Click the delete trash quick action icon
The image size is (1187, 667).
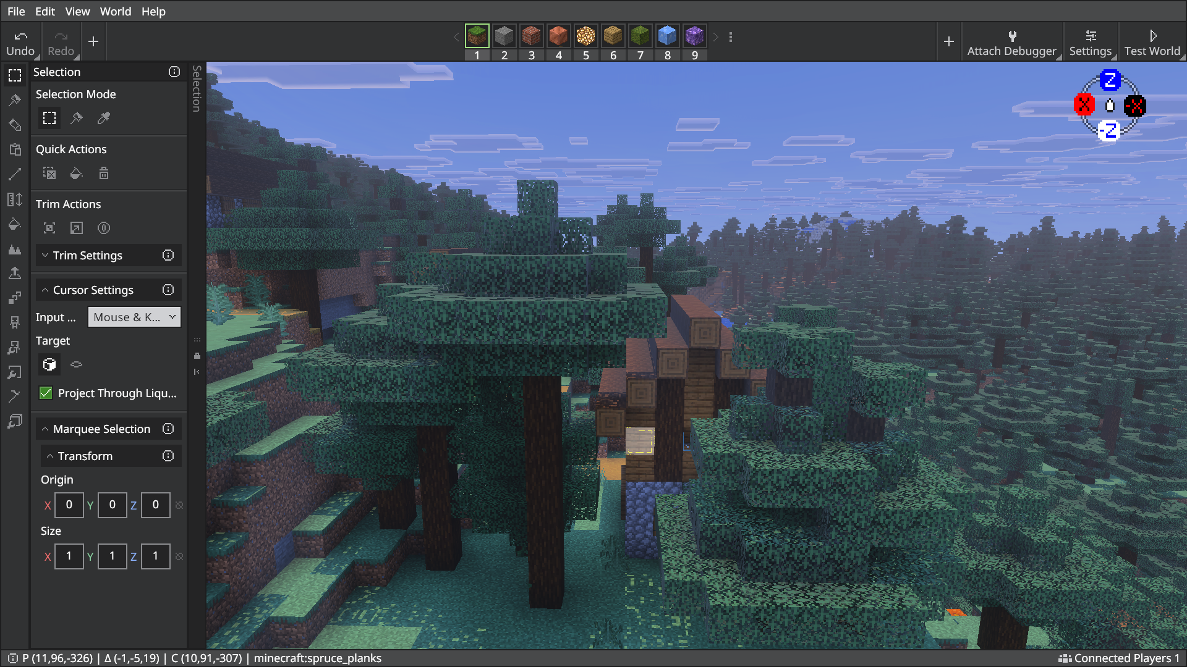(x=104, y=174)
